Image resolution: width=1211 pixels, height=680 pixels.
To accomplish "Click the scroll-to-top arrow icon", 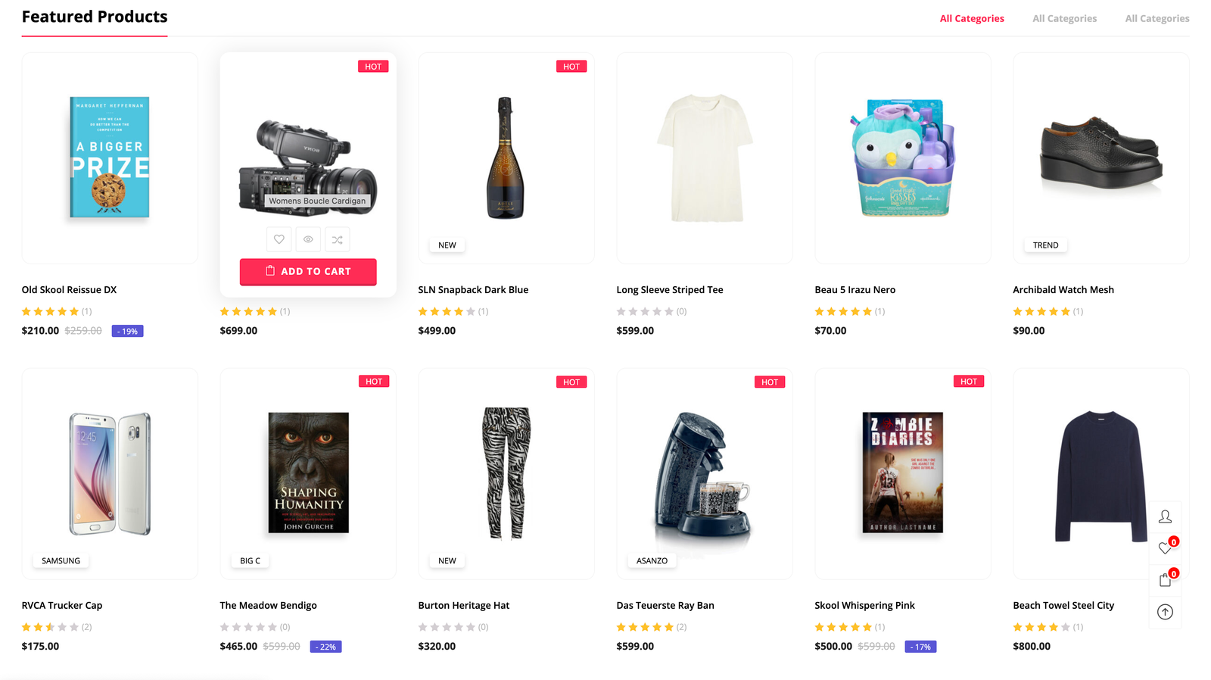I will [1165, 612].
